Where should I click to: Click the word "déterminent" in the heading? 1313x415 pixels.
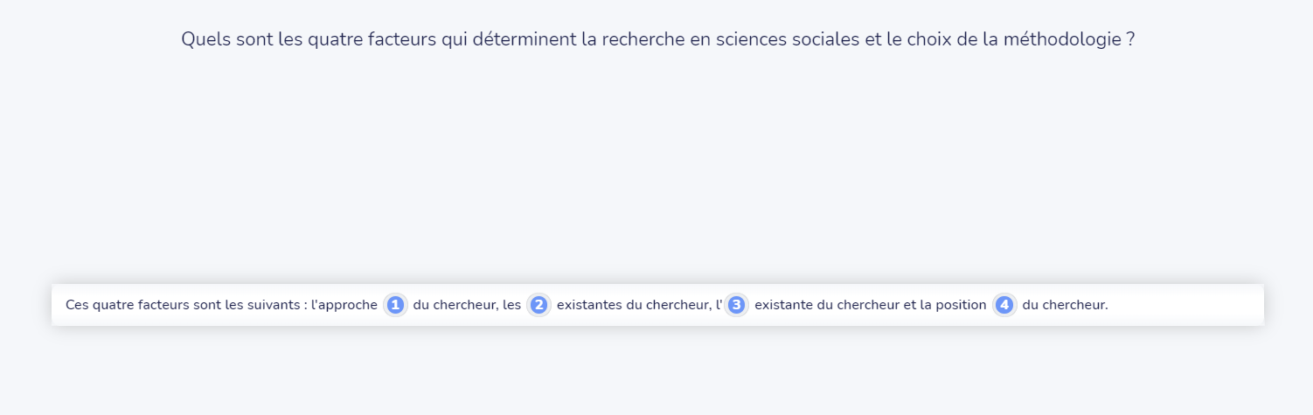coord(513,40)
